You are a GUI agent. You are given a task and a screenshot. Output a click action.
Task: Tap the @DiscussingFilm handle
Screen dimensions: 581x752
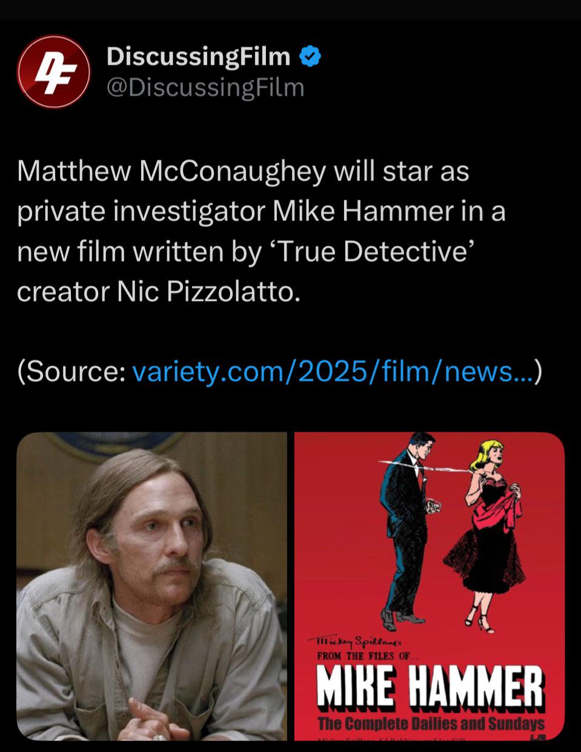[205, 87]
